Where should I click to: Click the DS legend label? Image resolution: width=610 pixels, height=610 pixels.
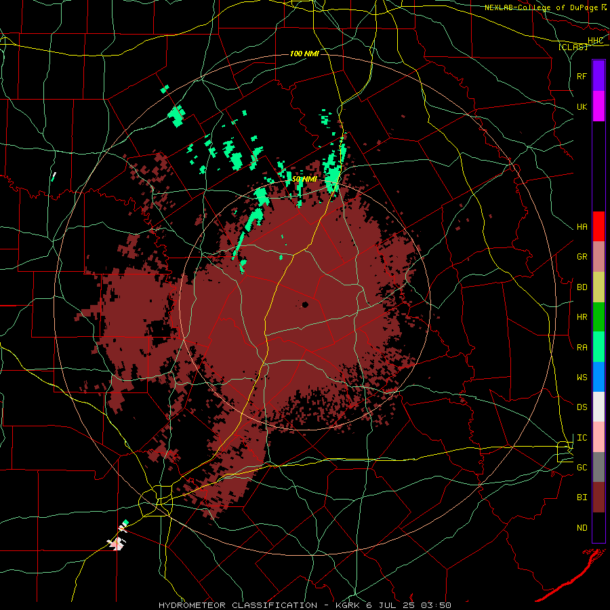(582, 407)
